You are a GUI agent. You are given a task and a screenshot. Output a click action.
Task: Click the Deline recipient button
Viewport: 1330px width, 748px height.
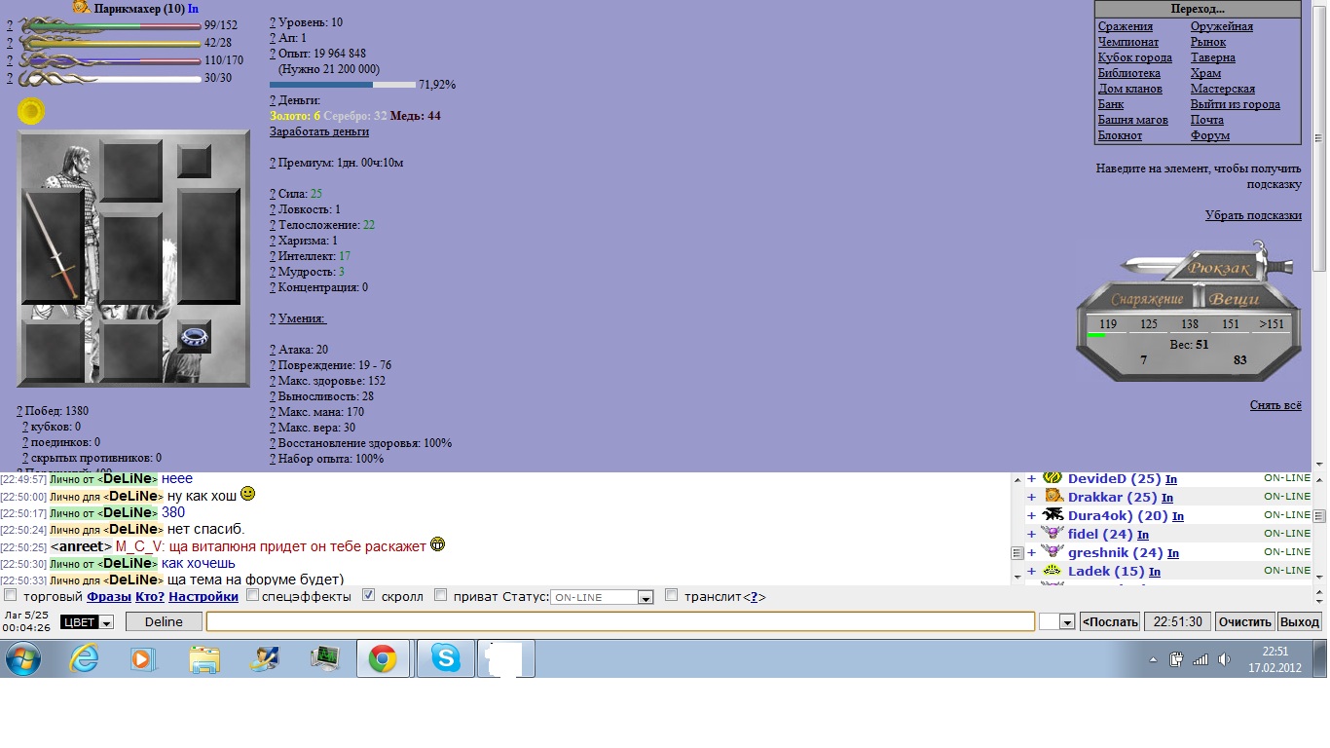coord(164,621)
